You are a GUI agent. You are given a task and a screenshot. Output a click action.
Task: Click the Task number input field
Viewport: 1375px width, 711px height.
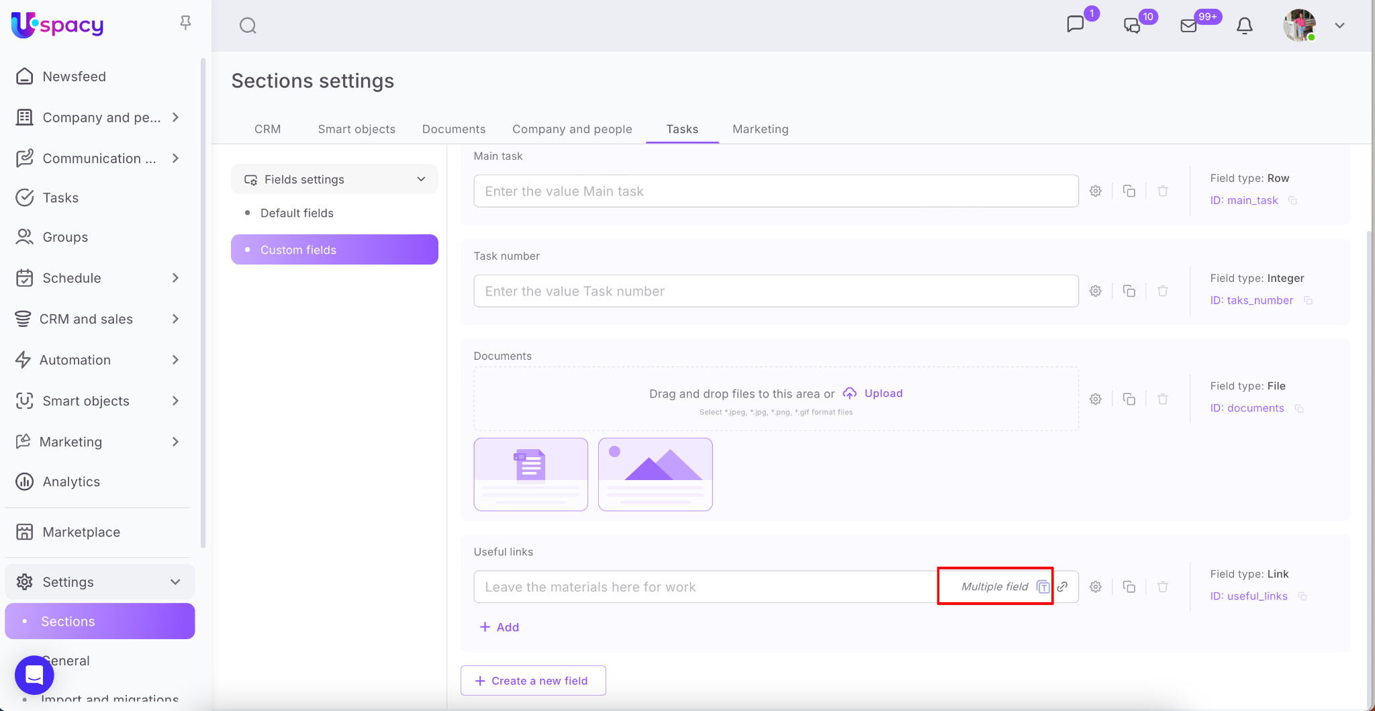click(775, 291)
